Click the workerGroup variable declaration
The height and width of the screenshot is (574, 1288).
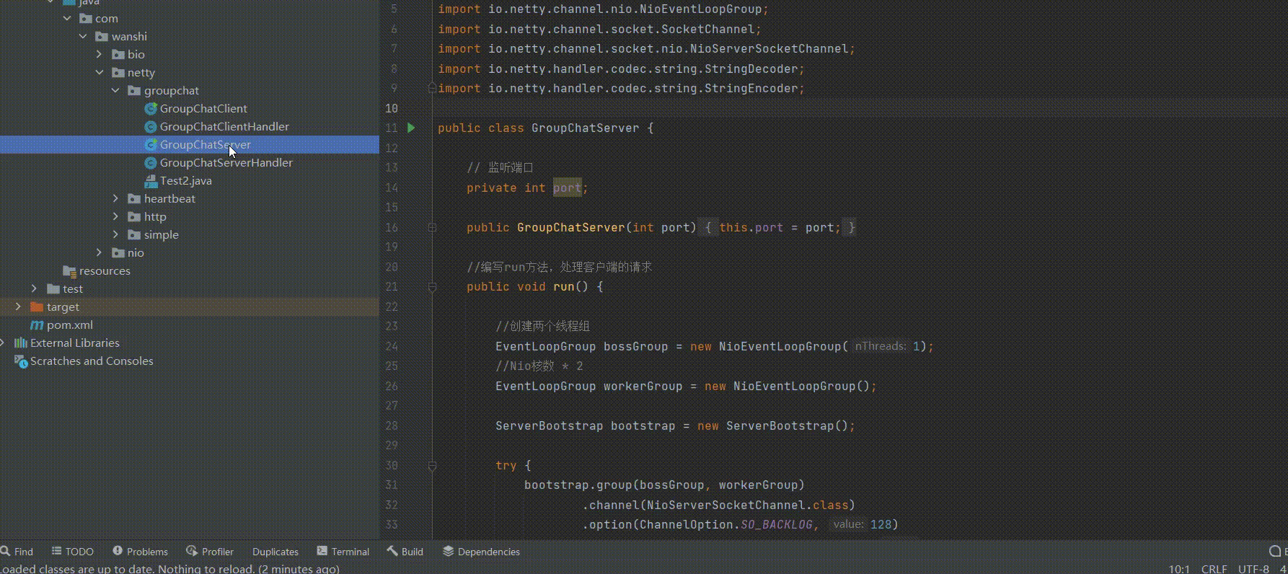coord(643,386)
